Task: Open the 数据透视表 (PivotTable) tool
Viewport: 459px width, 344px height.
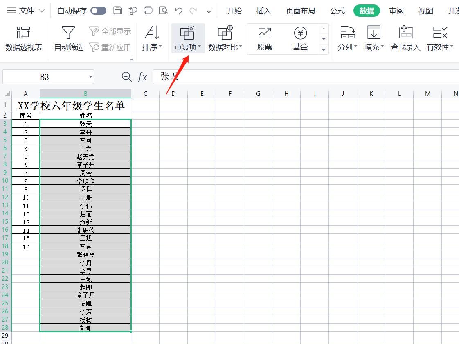Action: pyautogui.click(x=23, y=38)
